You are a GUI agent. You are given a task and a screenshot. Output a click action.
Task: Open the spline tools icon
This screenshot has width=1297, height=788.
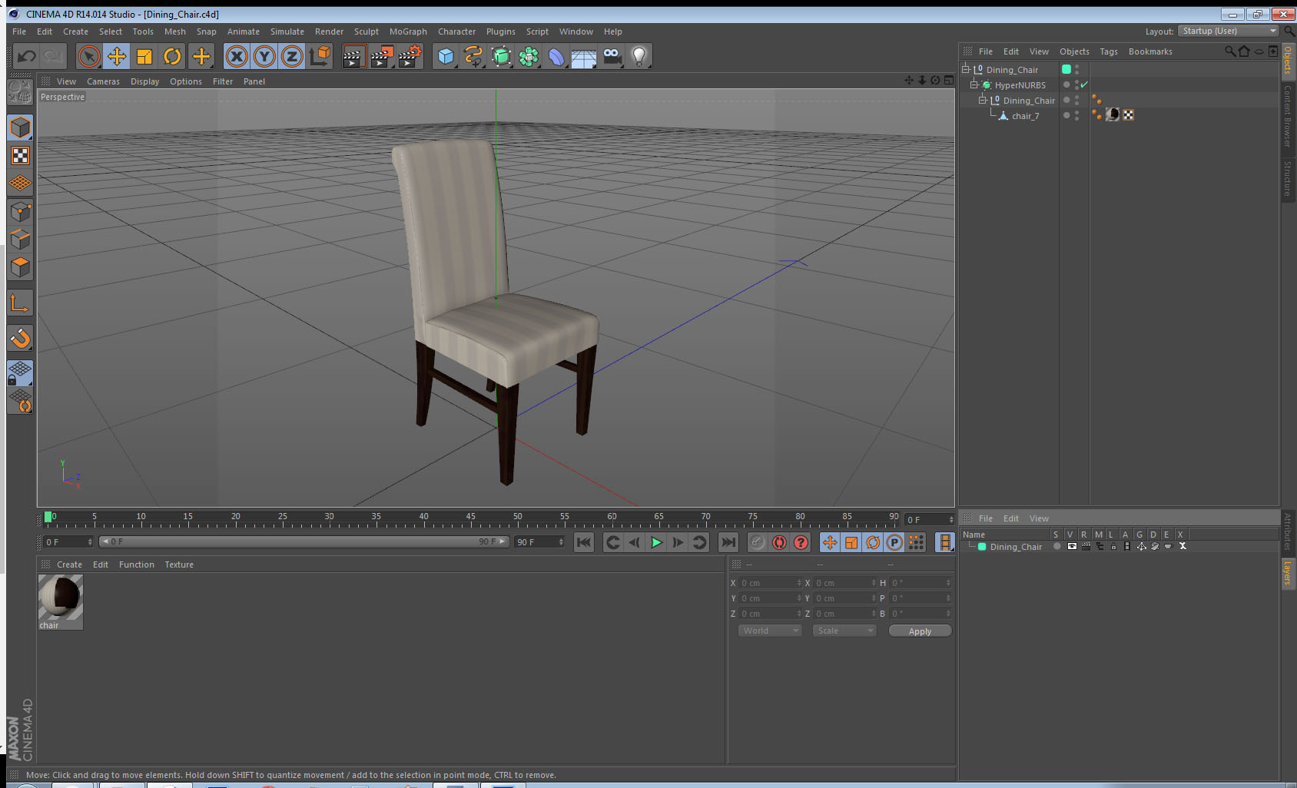[473, 56]
